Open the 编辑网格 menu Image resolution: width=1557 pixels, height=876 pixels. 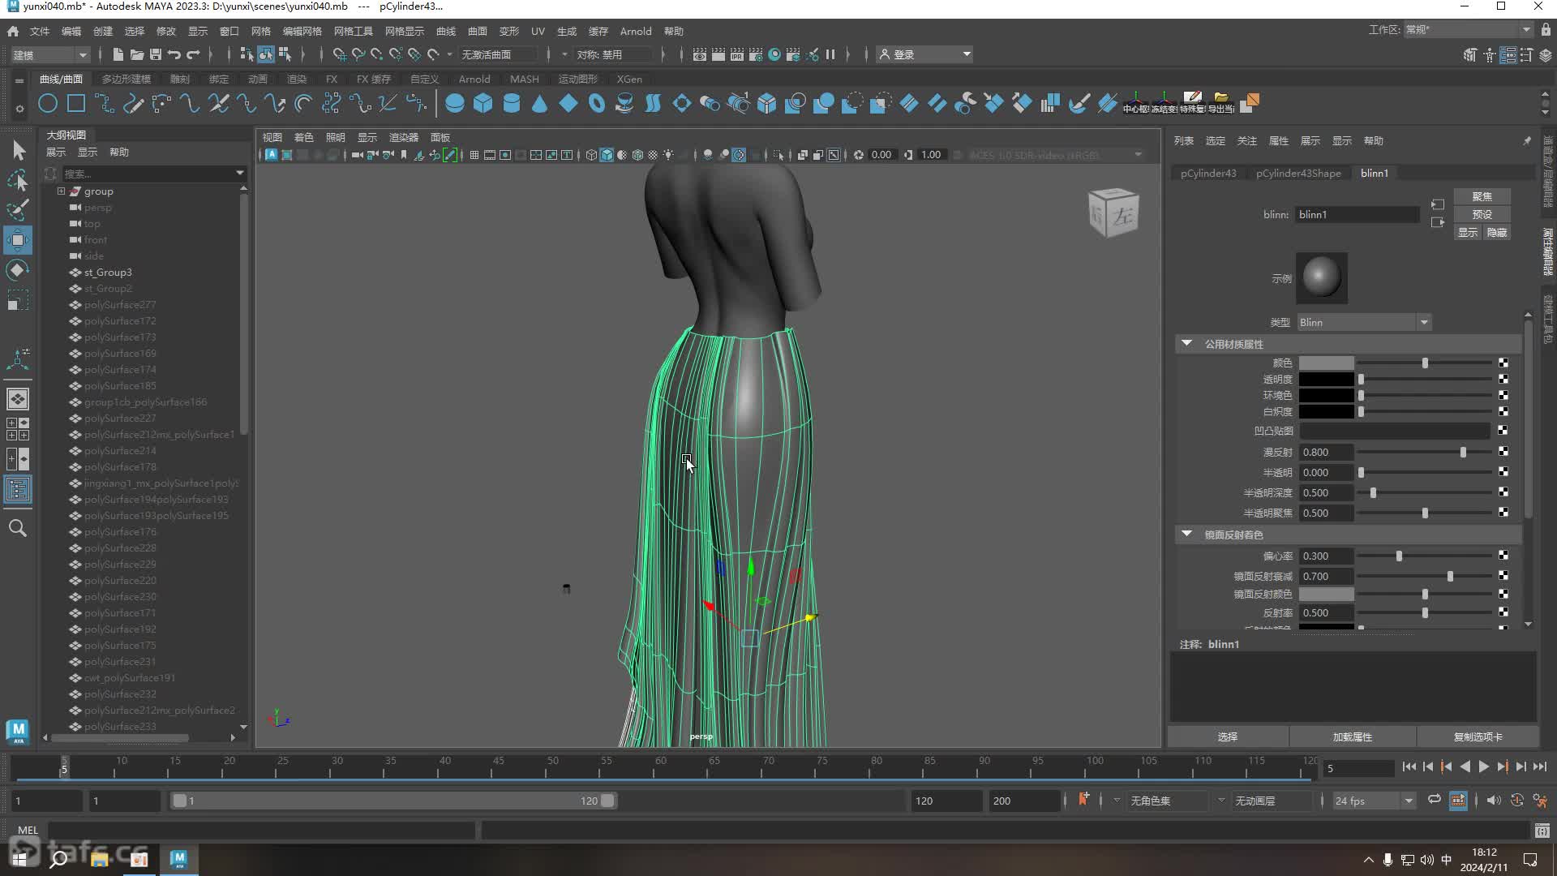point(302,31)
